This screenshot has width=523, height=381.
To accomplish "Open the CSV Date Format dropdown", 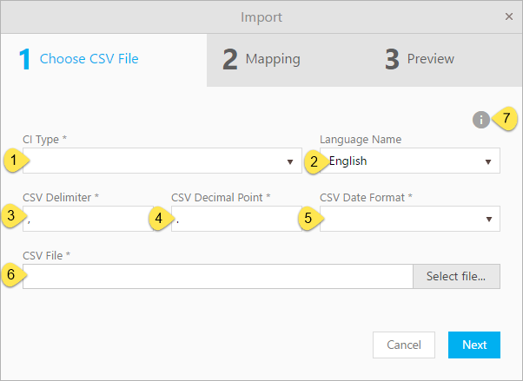I will pos(408,219).
